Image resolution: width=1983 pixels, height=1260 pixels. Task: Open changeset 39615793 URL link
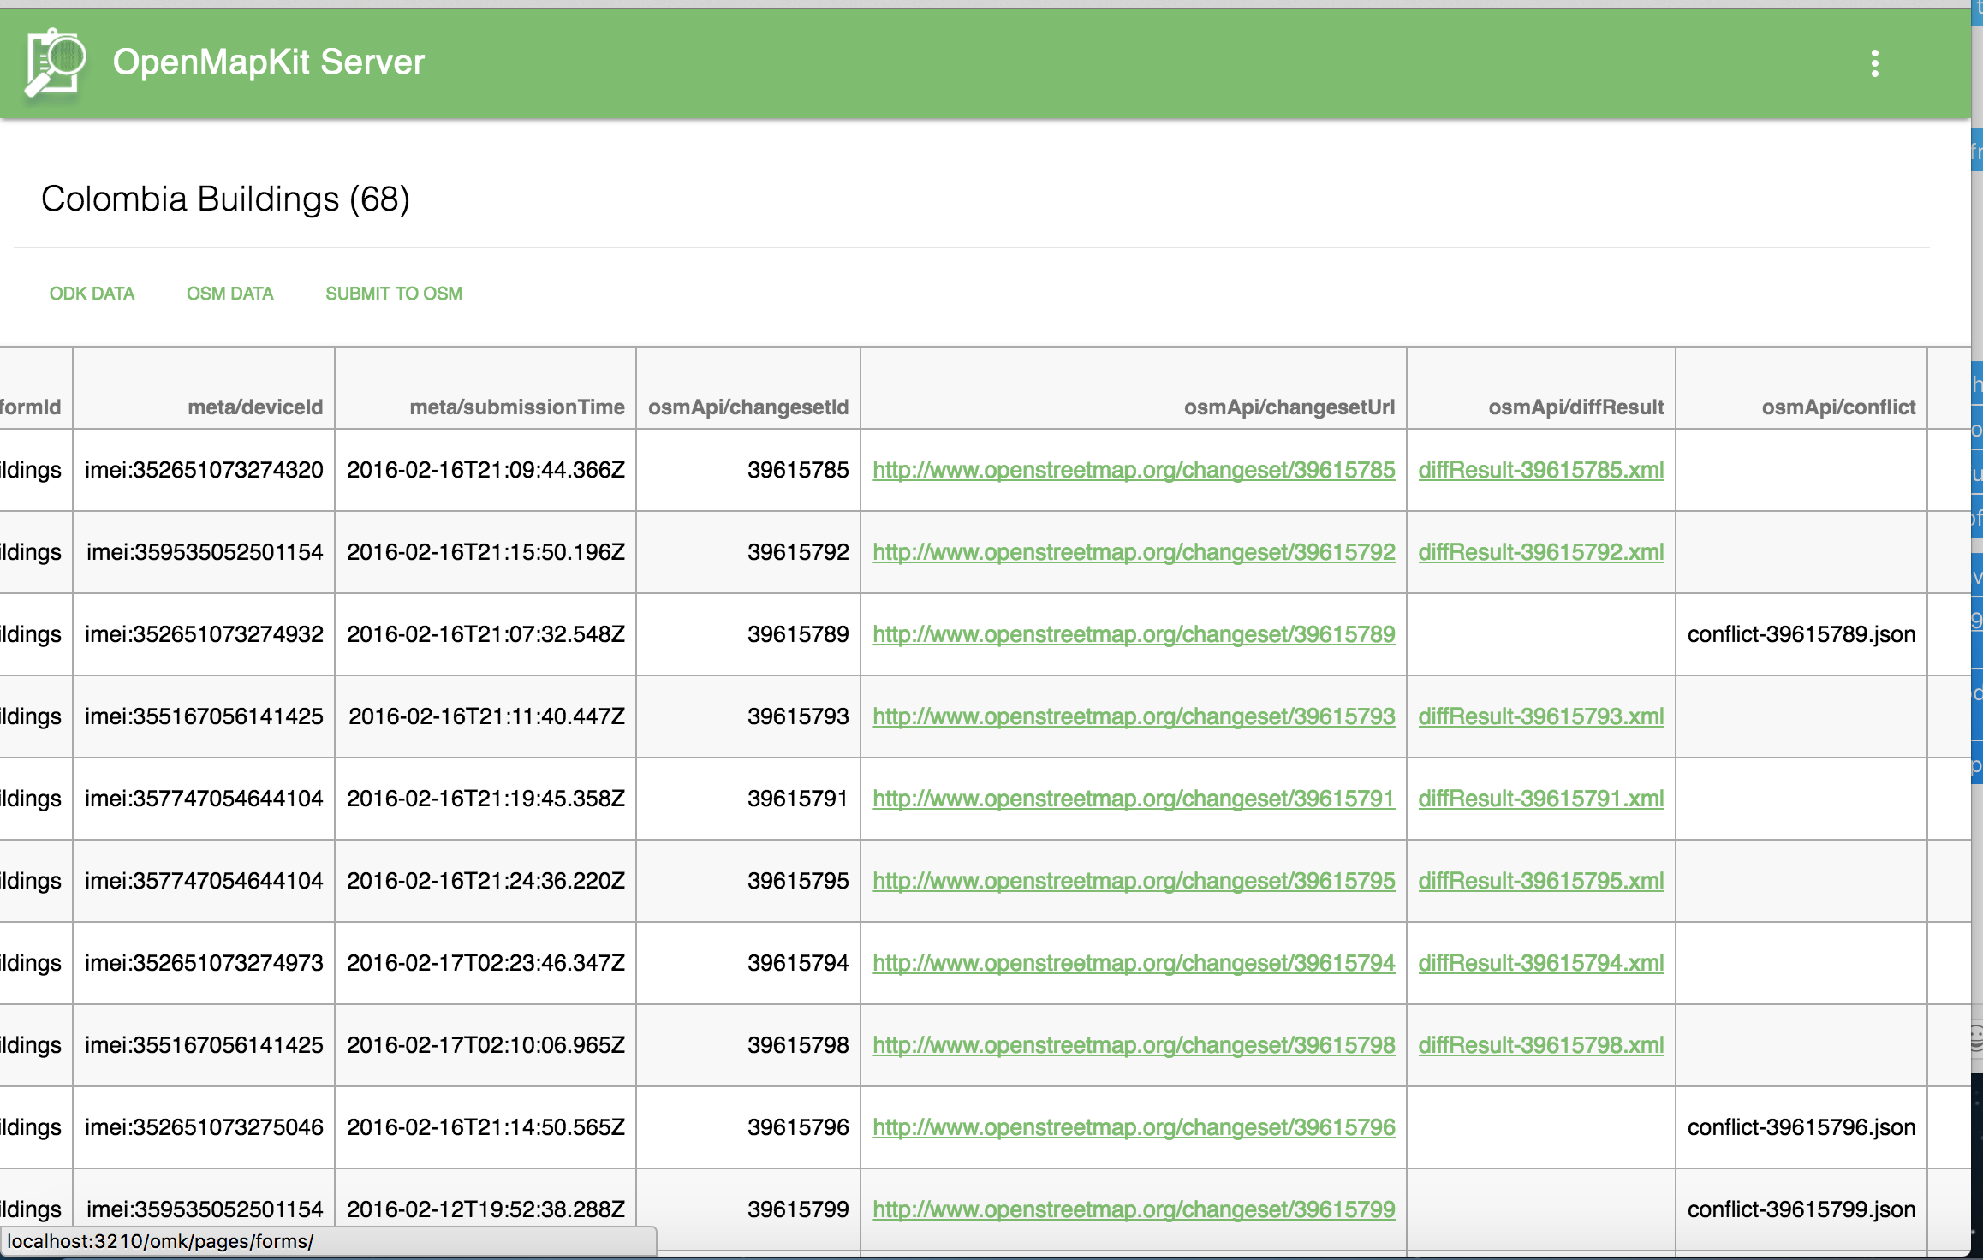tap(1134, 716)
